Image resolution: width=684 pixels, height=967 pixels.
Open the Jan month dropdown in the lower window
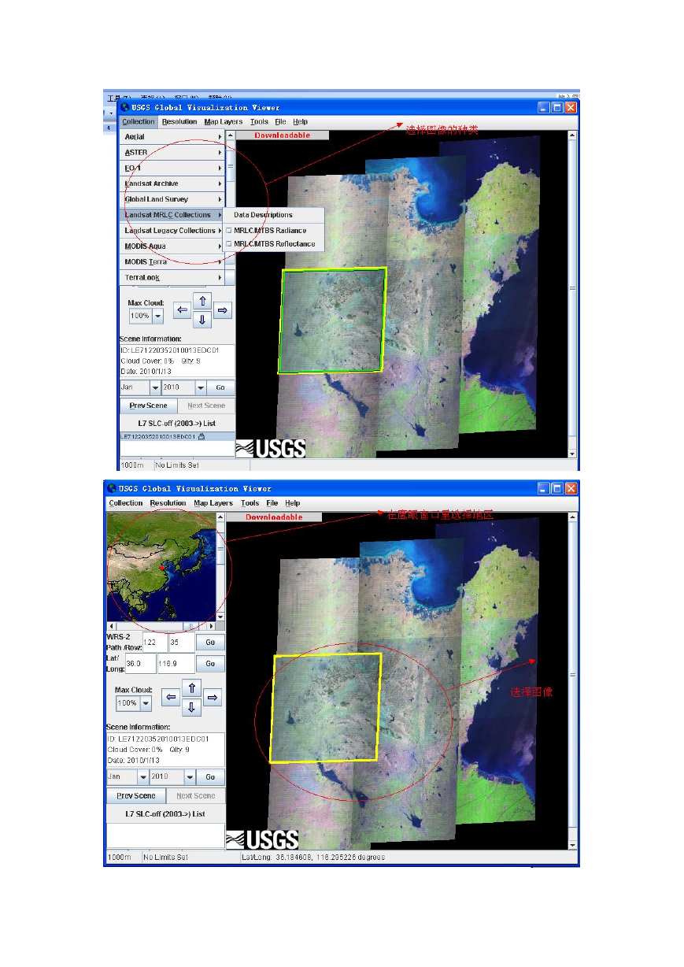[x=142, y=776]
